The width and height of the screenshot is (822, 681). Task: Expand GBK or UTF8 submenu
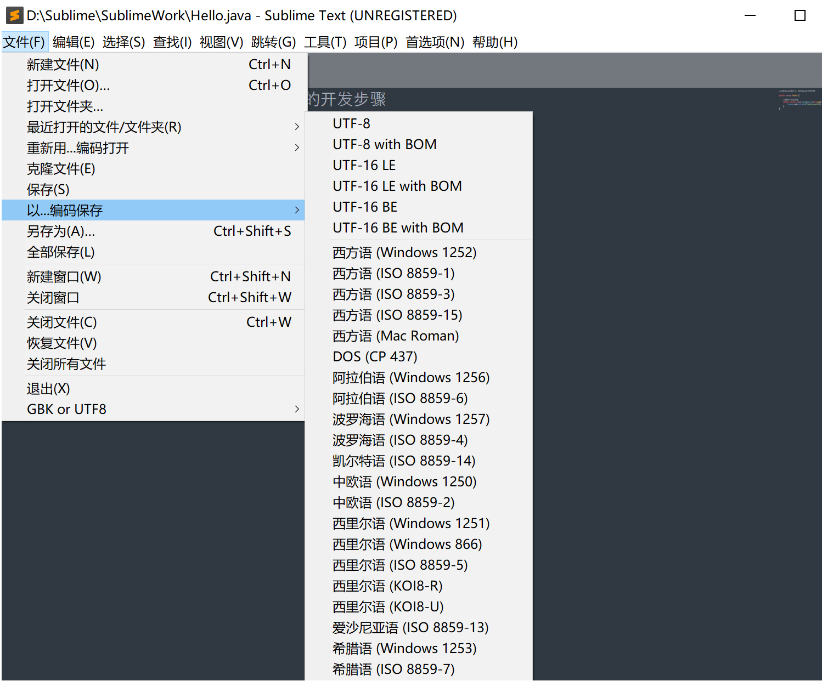coord(153,410)
